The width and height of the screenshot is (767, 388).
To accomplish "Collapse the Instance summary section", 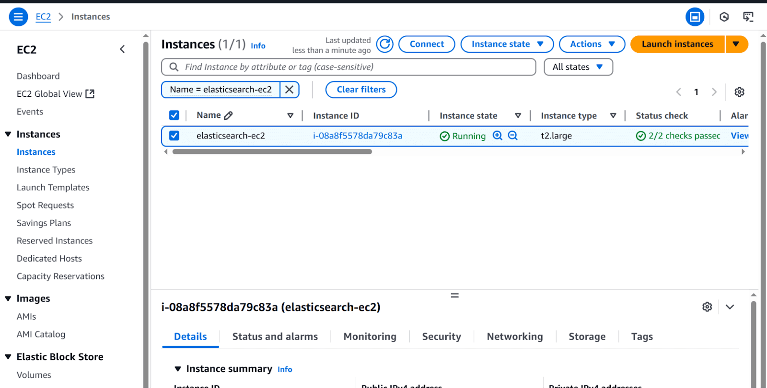I will tap(178, 369).
